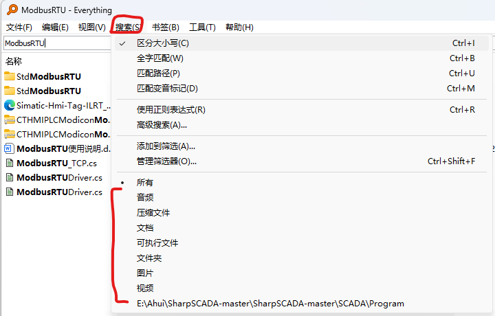
Task: Select first ModbusRTUDriver.cs file name
Action: tap(59, 177)
